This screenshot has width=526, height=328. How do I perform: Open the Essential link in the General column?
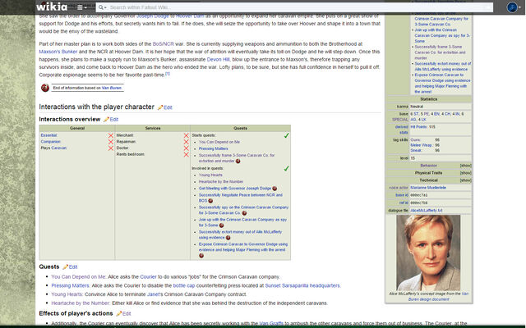(x=48, y=135)
